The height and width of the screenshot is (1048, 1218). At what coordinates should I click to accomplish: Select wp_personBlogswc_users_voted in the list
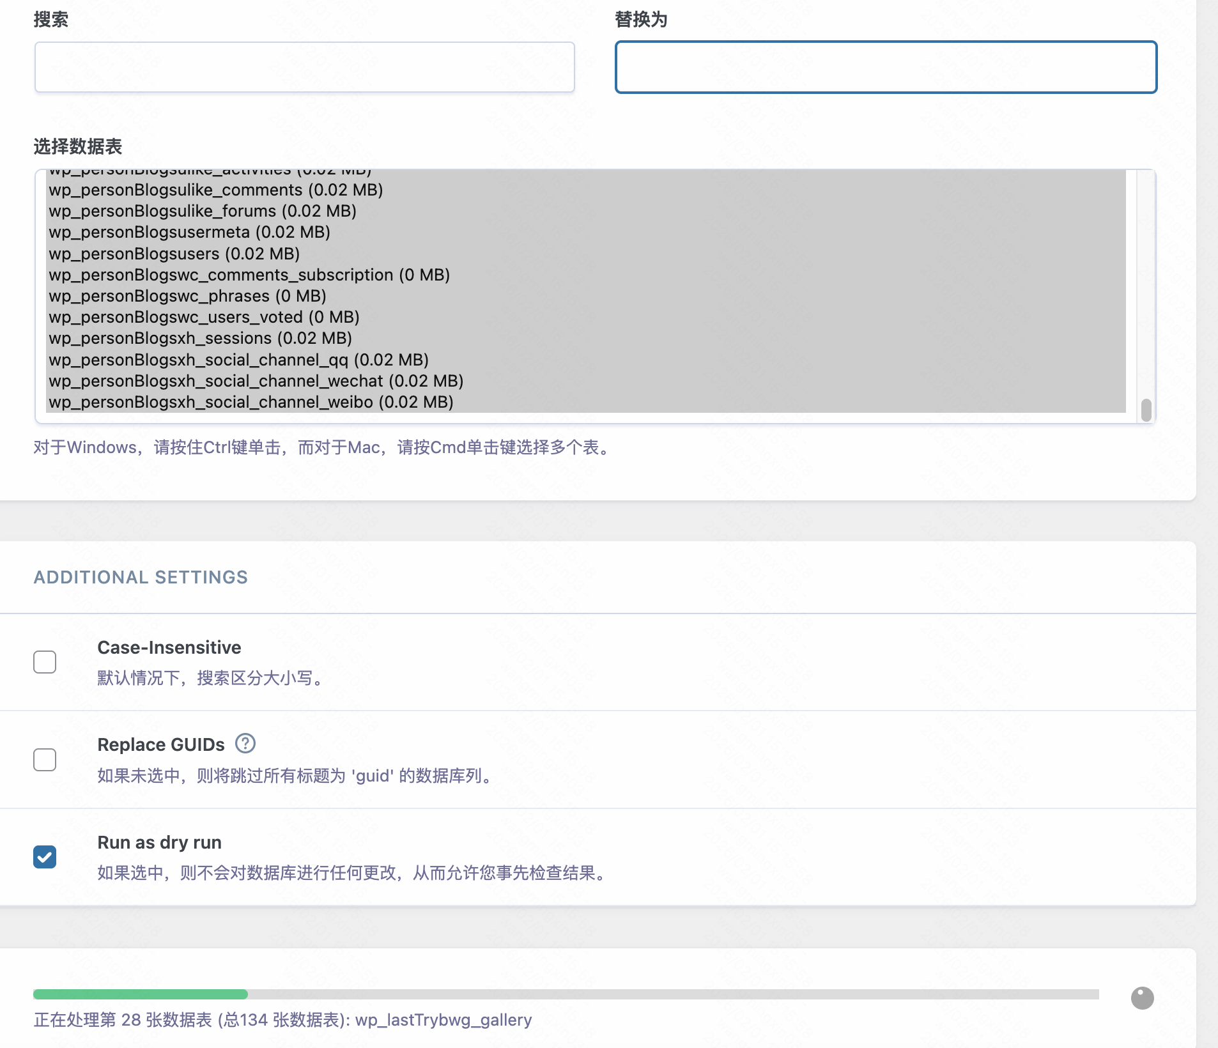click(x=204, y=317)
